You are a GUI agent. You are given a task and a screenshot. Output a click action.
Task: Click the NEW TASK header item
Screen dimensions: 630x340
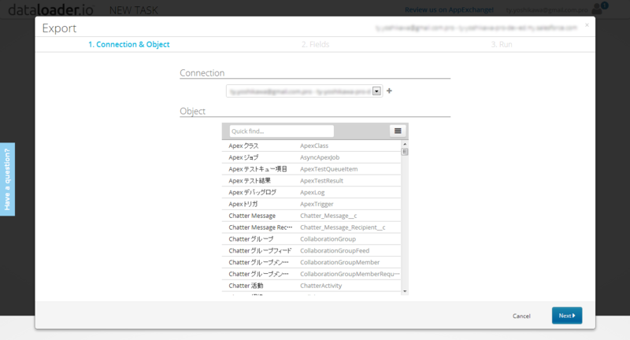click(x=133, y=10)
